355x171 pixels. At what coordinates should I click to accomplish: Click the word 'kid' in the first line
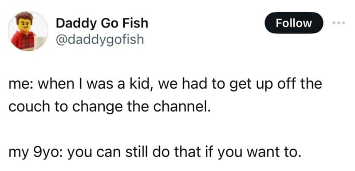pos(141,83)
